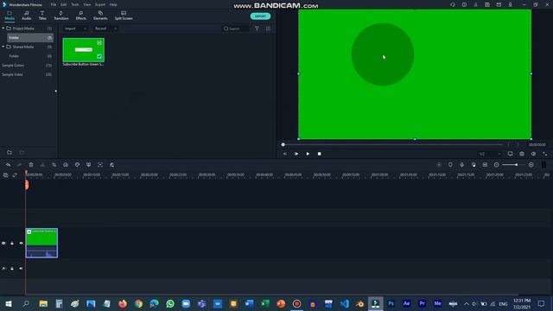This screenshot has height=311, width=553.
Task: Zoom out the timeline with minus button
Action: (x=496, y=165)
